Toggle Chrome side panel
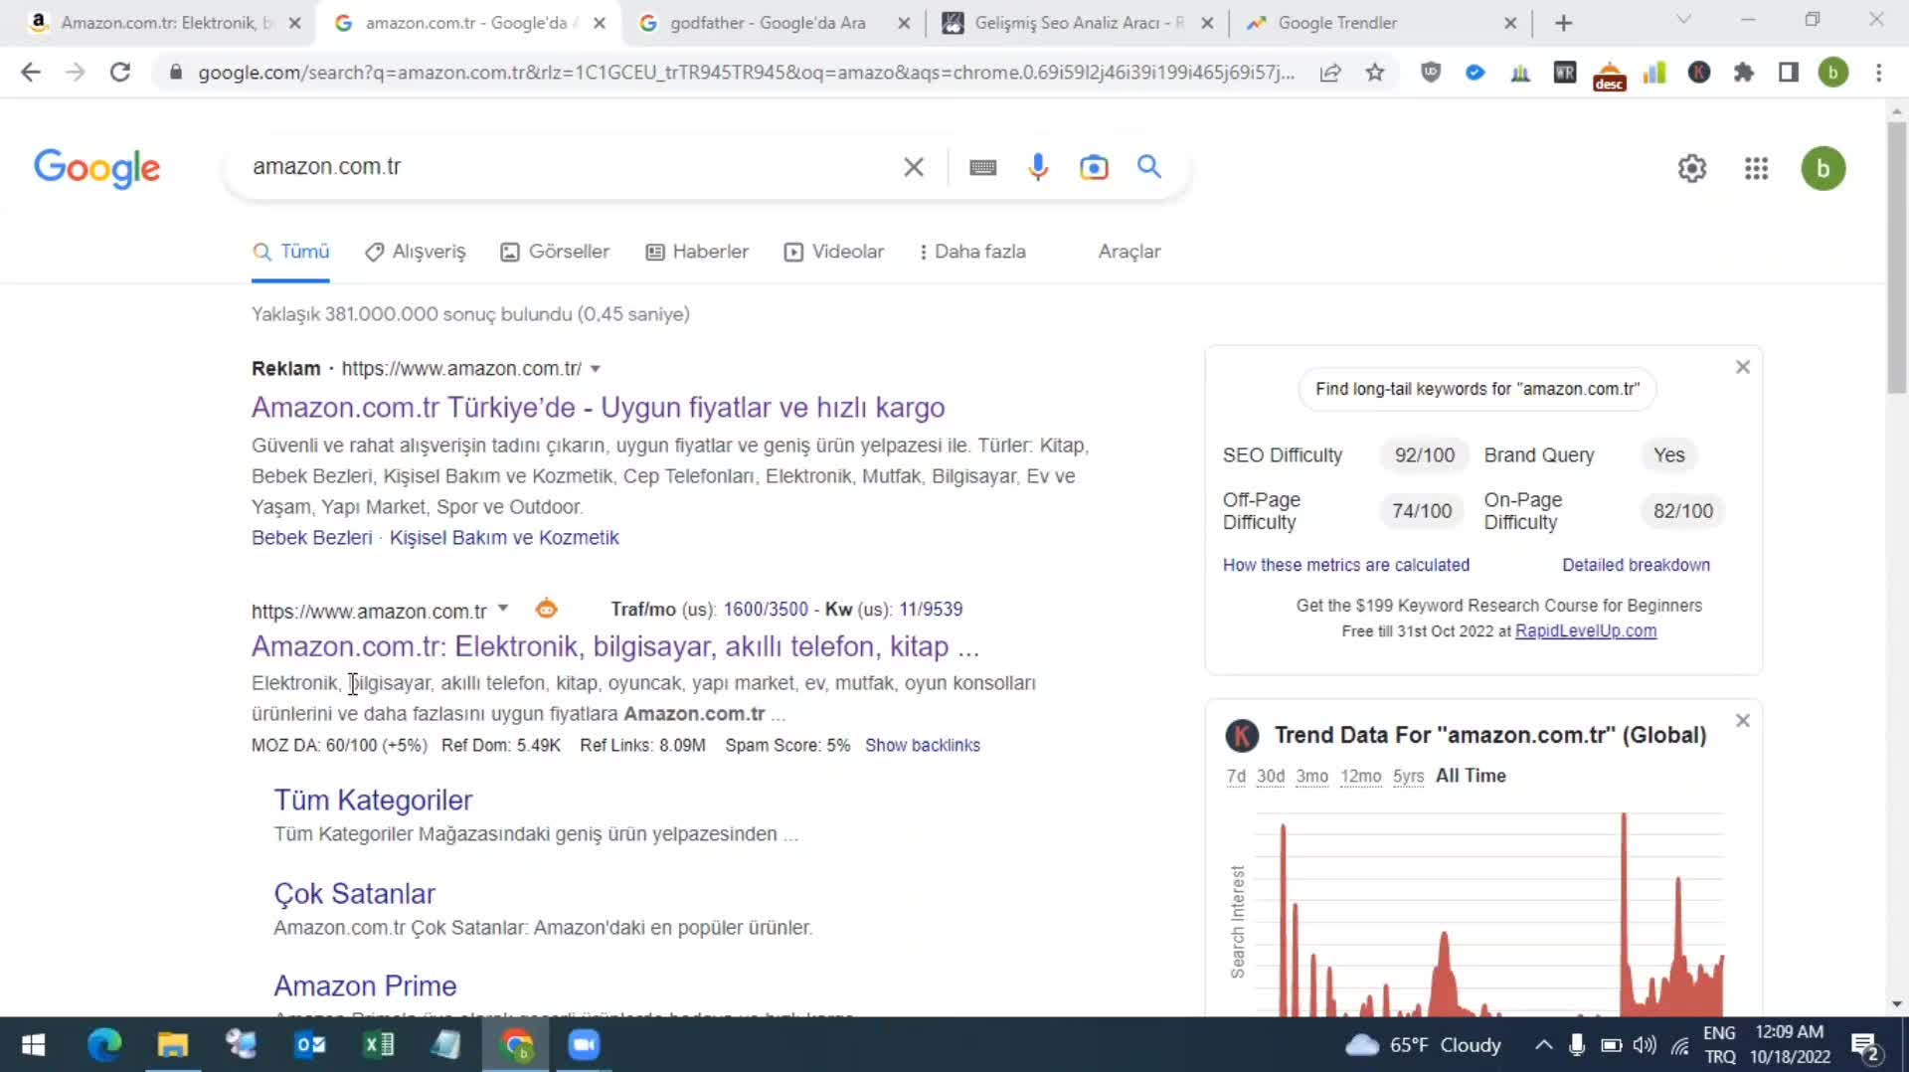This screenshot has width=1909, height=1072. (1789, 73)
